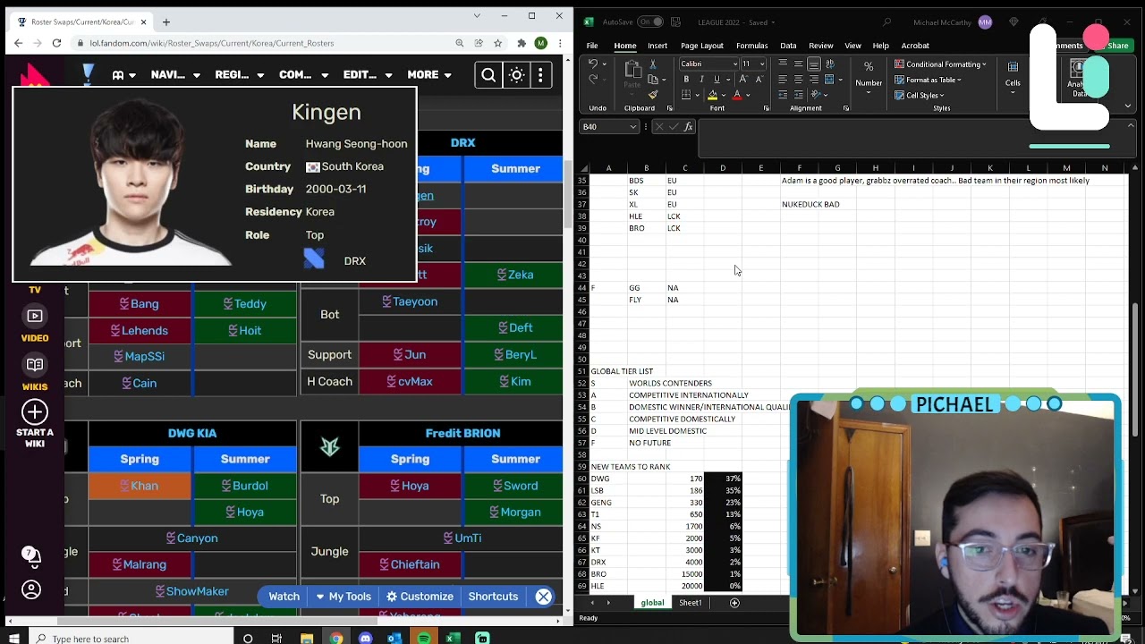
Task: Toggle Bold formatting in Excel
Action: point(686,80)
